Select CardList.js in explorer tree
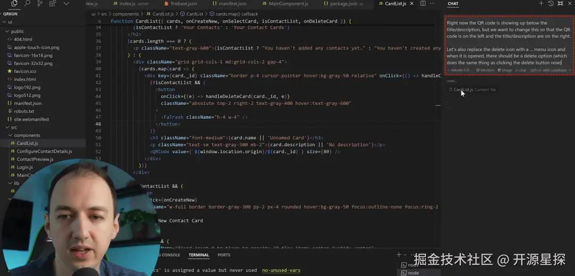The image size is (575, 276). point(43,143)
